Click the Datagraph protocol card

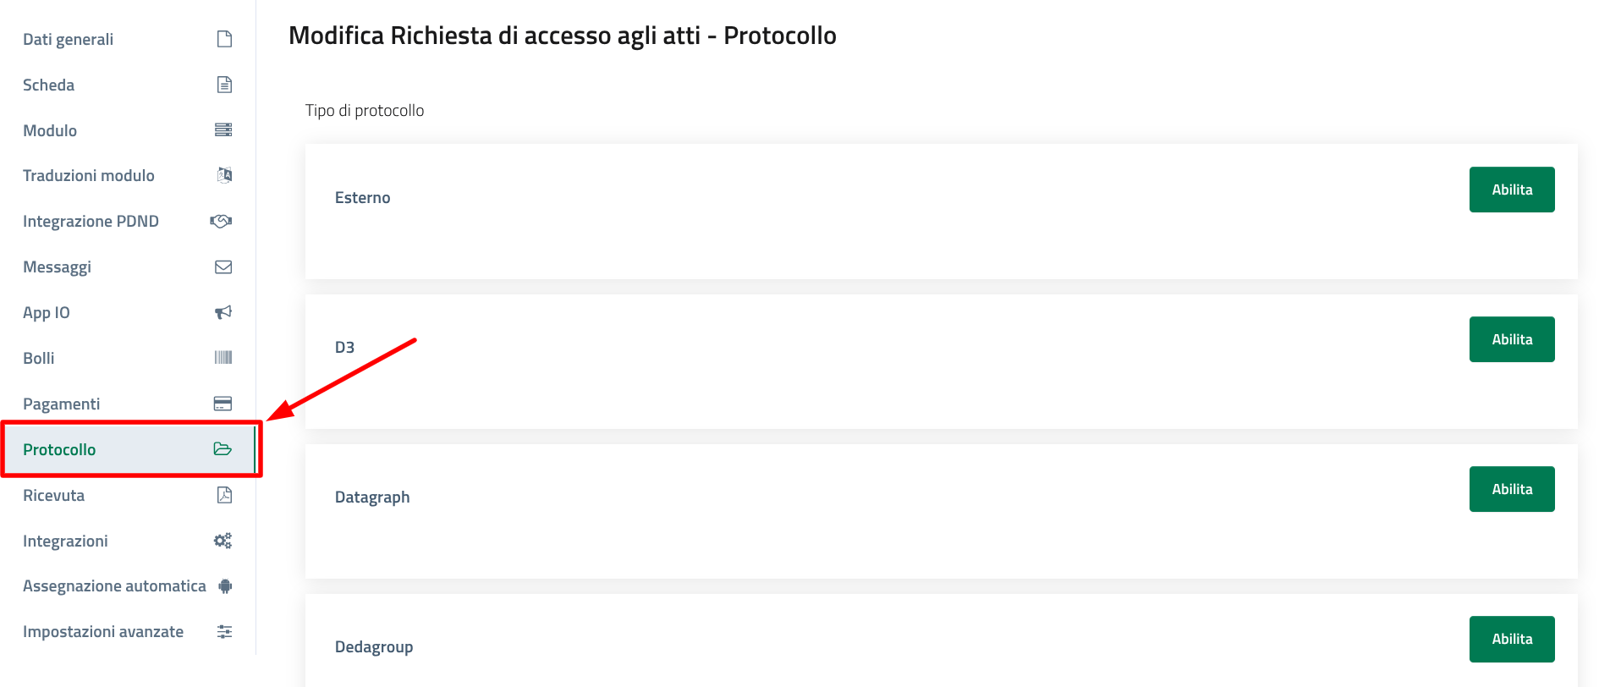click(846, 511)
